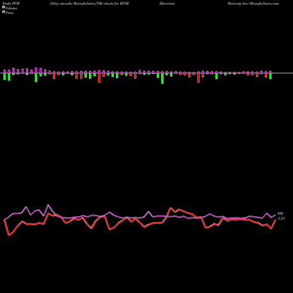Select the 'Volume' legend label
Screen dimensions: 293x293
click(x=11, y=8)
